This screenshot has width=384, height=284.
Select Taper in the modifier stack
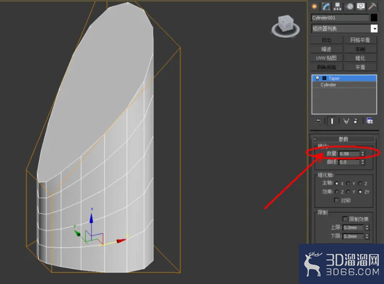pos(344,78)
